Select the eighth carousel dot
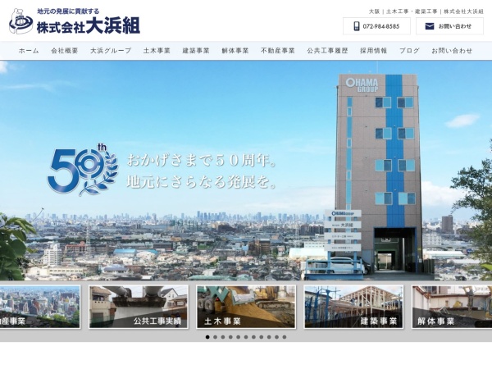 tap(262, 337)
